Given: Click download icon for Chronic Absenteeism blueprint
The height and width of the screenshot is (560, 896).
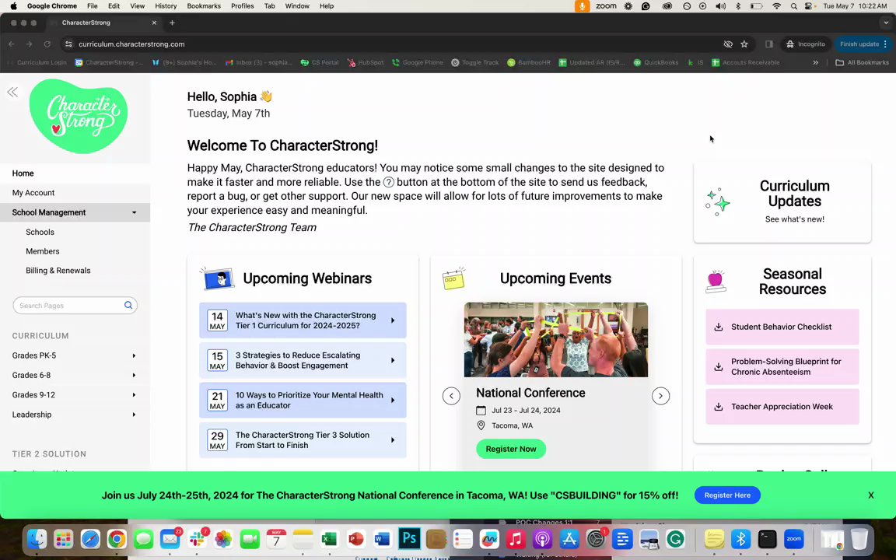Looking at the screenshot, I should point(719,367).
